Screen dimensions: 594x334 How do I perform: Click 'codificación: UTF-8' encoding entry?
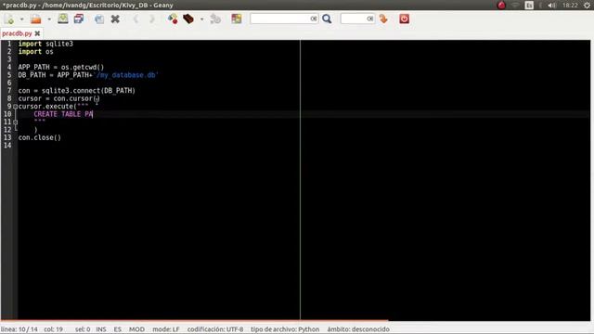coord(215,329)
